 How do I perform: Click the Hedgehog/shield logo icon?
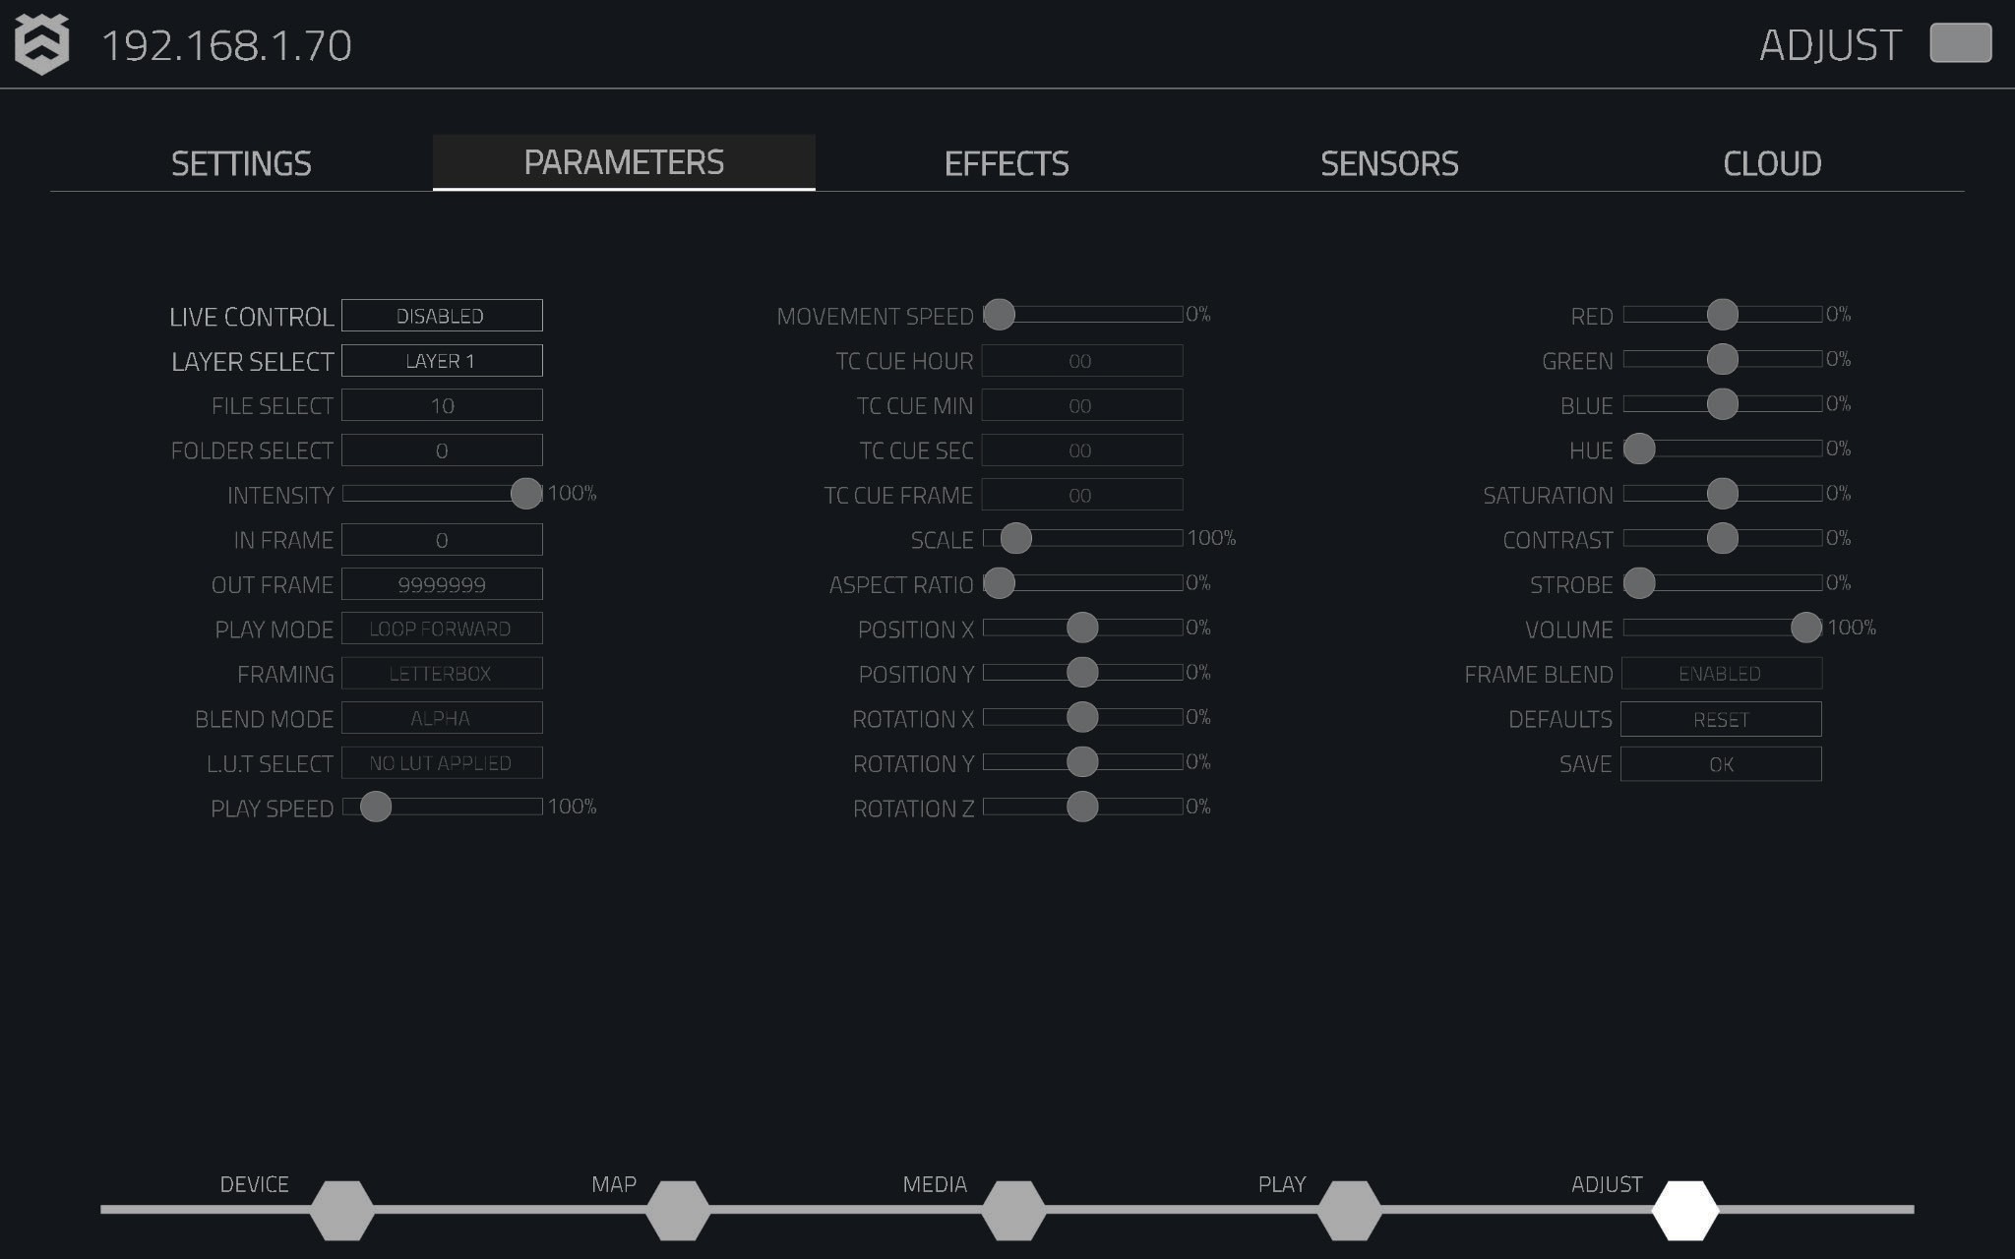[x=39, y=43]
